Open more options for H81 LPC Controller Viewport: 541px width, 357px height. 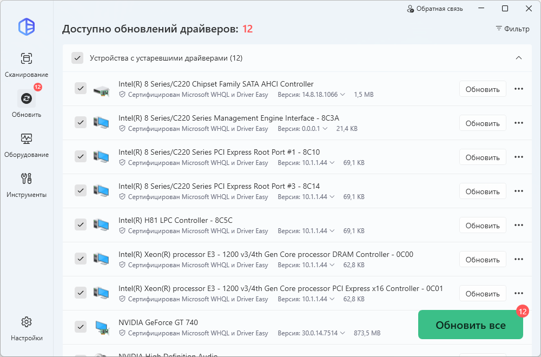[519, 225]
